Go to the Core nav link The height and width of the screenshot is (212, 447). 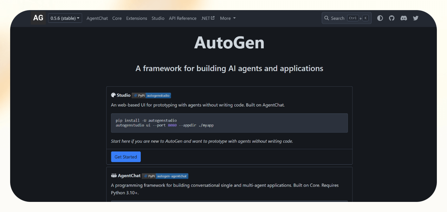(117, 18)
